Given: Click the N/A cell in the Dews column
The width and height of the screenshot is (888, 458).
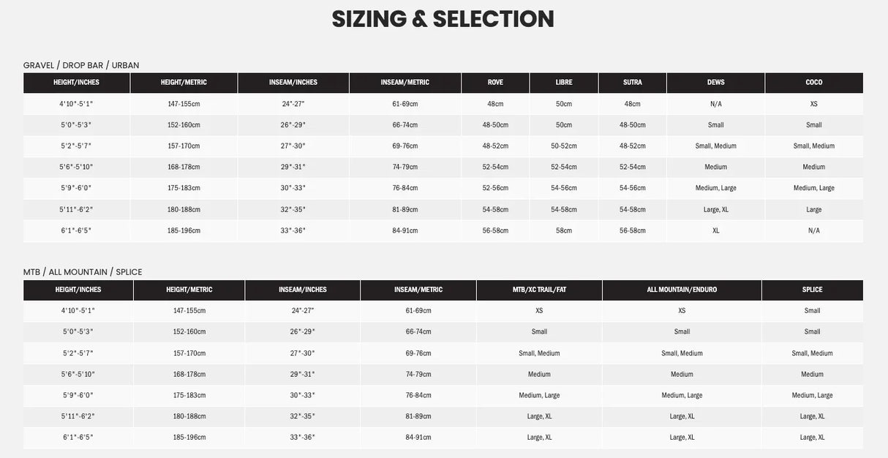Looking at the screenshot, I should tap(716, 104).
